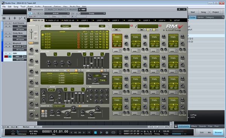Open the 'full' voices selector
Image resolution: width=226 pixels, height=138 pixels.
coord(102,26)
